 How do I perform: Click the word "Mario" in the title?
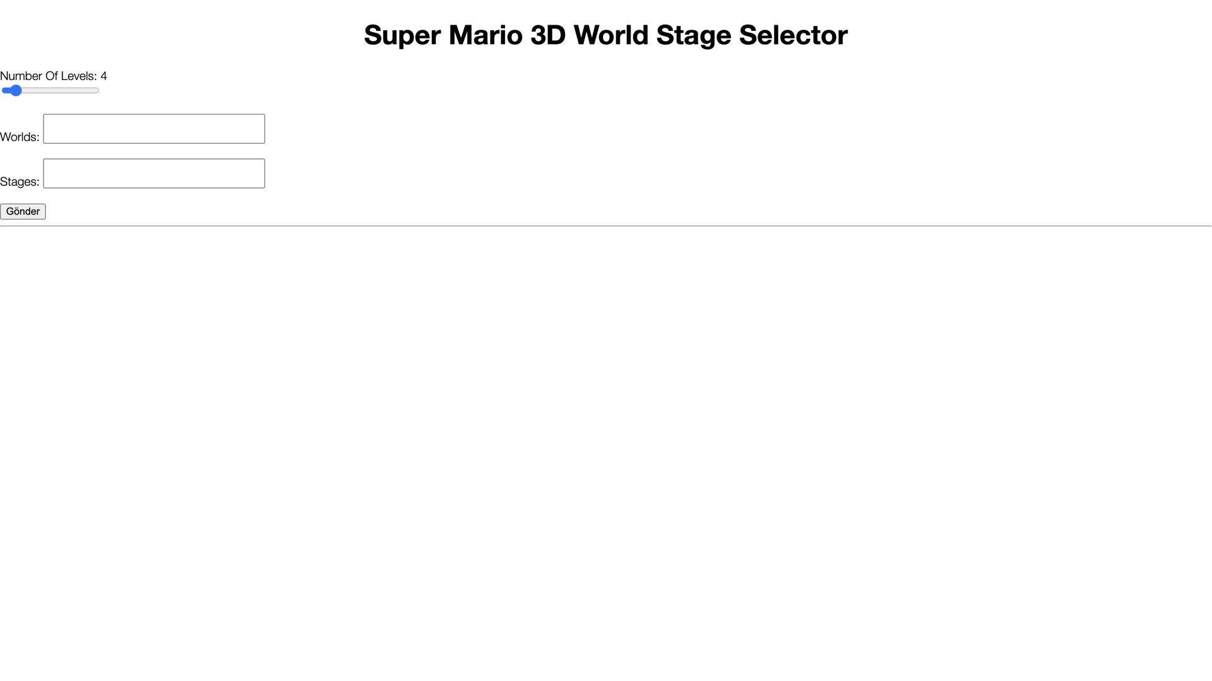coord(485,35)
